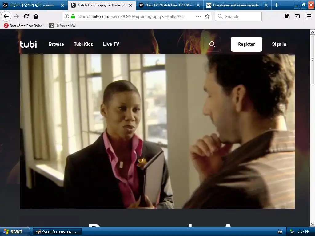Reload the page with the refresh icon
Image resolution: width=315 pixels, height=236 pixels.
coord(26,16)
